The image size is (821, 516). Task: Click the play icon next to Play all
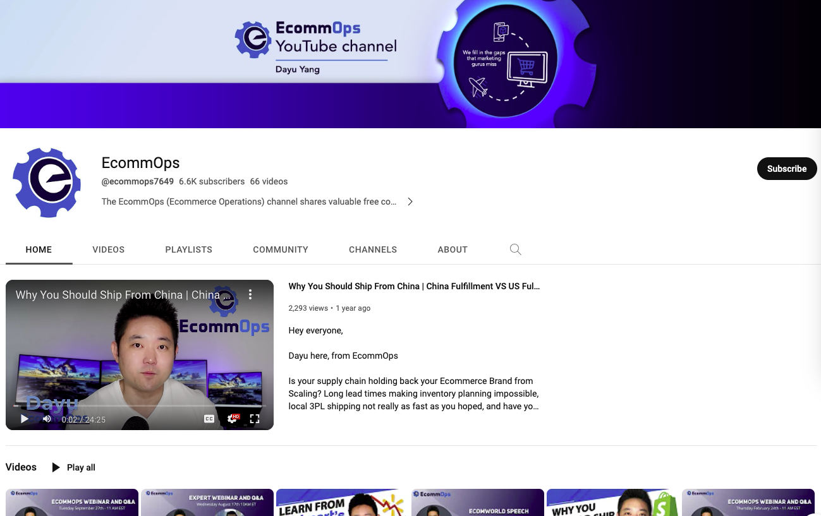click(56, 467)
